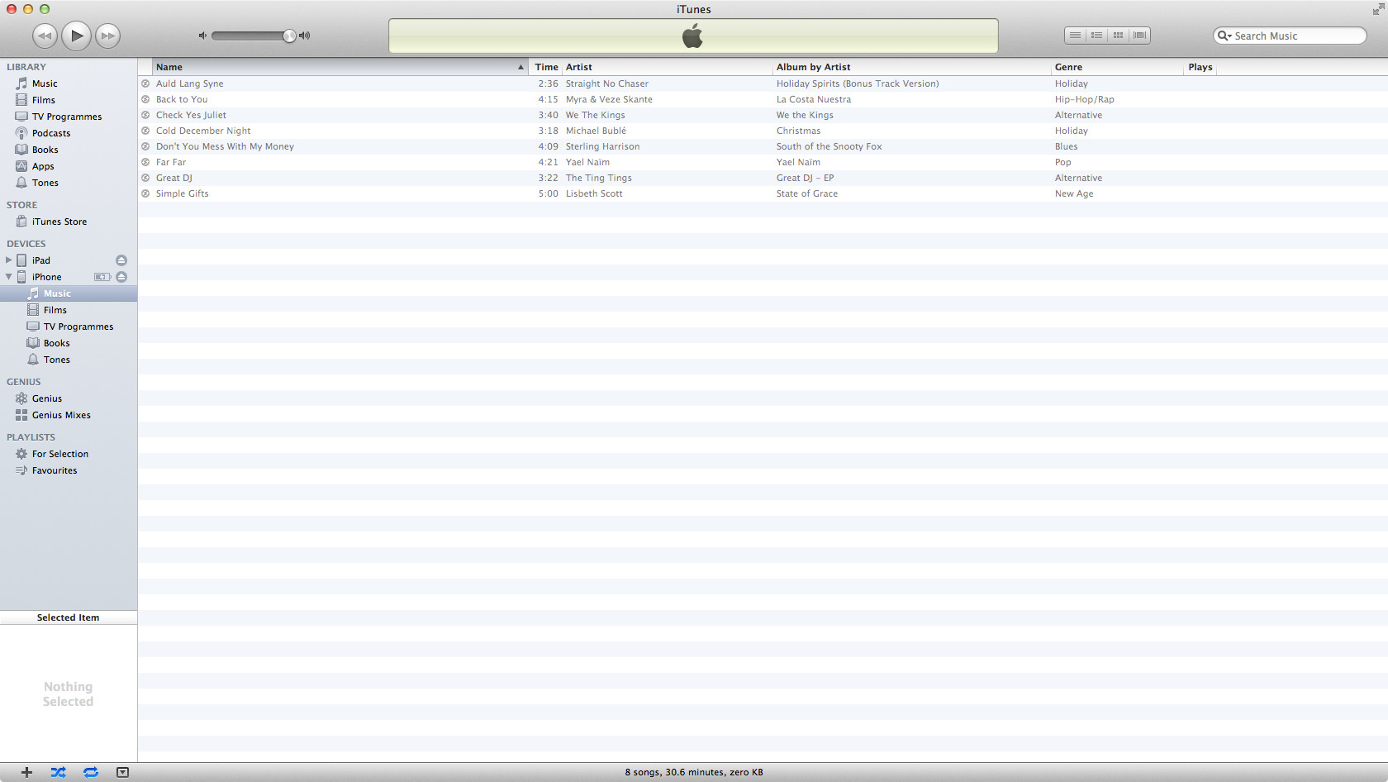Toggle repeat mode
Image resolution: width=1388 pixels, height=782 pixels.
click(91, 772)
